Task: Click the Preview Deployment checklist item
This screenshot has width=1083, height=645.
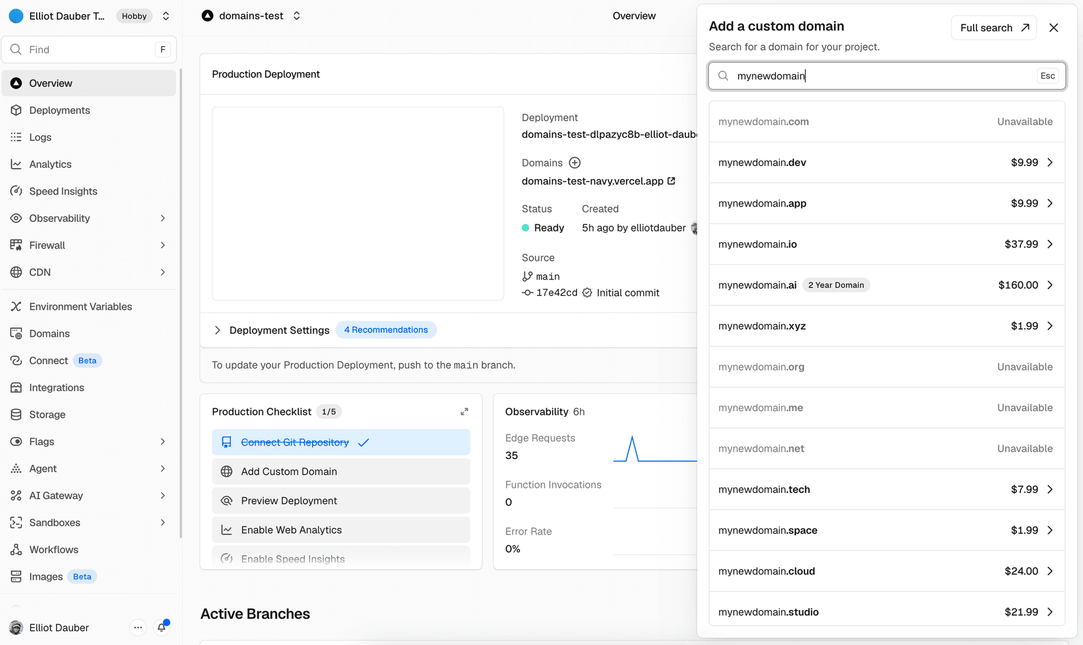Action: point(341,501)
